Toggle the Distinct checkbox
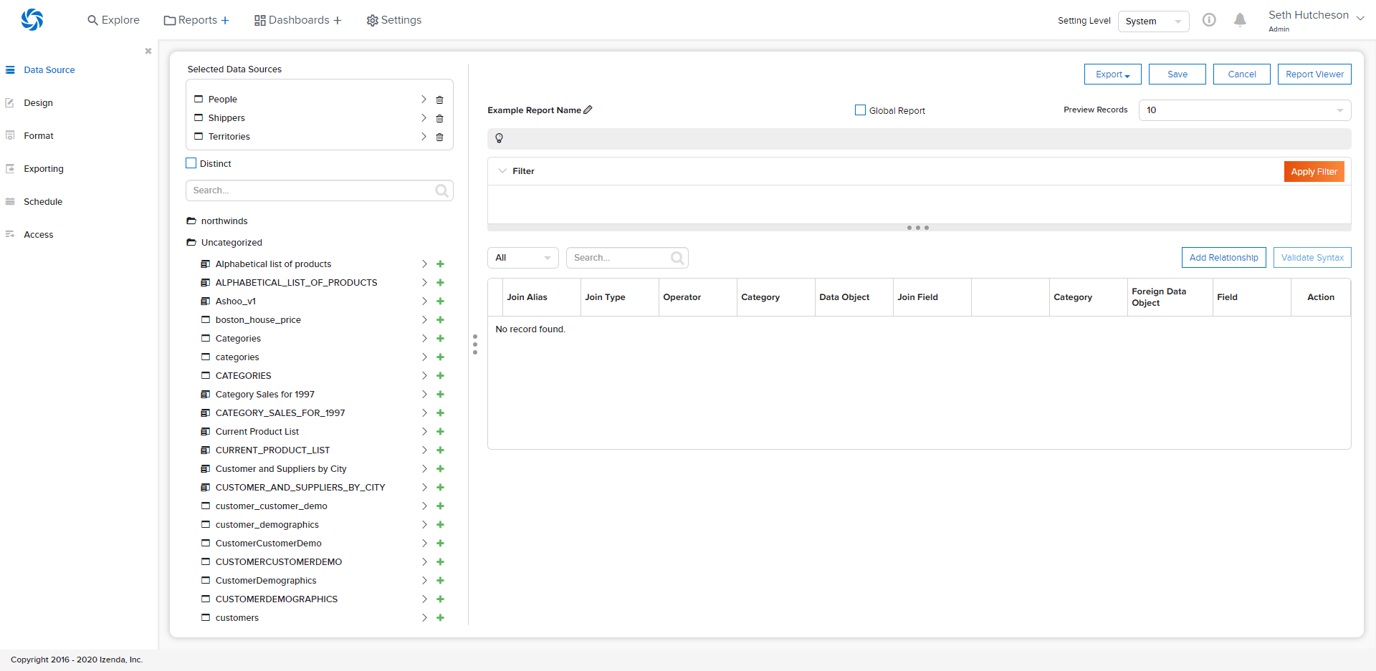Screen dimensions: 1376x671 pyautogui.click(x=191, y=163)
